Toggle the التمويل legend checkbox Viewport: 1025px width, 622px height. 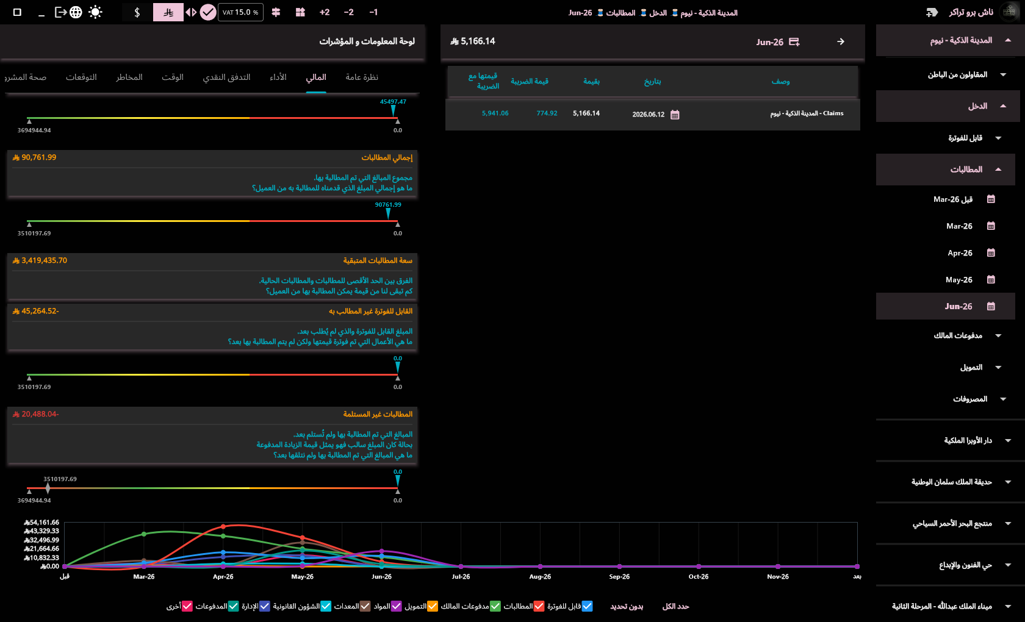coord(433,606)
